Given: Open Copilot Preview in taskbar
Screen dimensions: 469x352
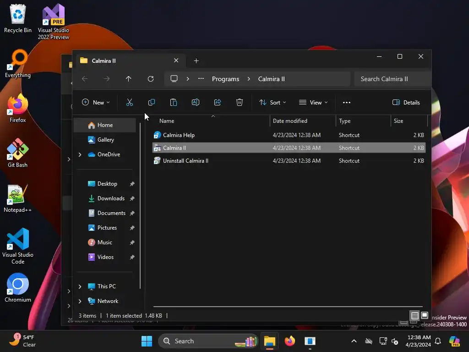Looking at the screenshot, I should 454,341.
